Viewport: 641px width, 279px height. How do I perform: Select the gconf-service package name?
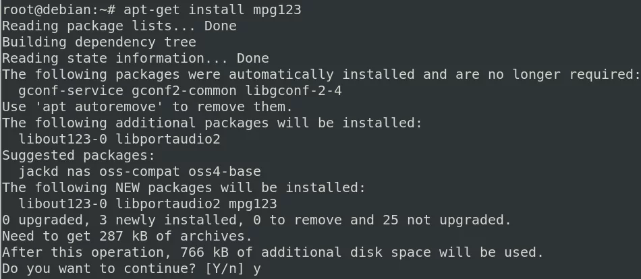pyautogui.click(x=71, y=91)
